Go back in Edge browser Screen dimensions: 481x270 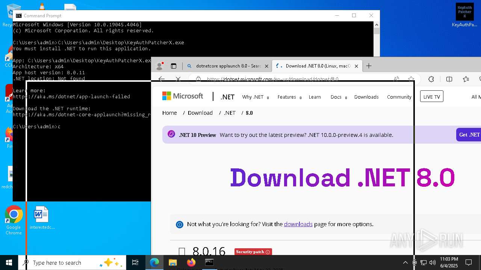[x=162, y=79]
